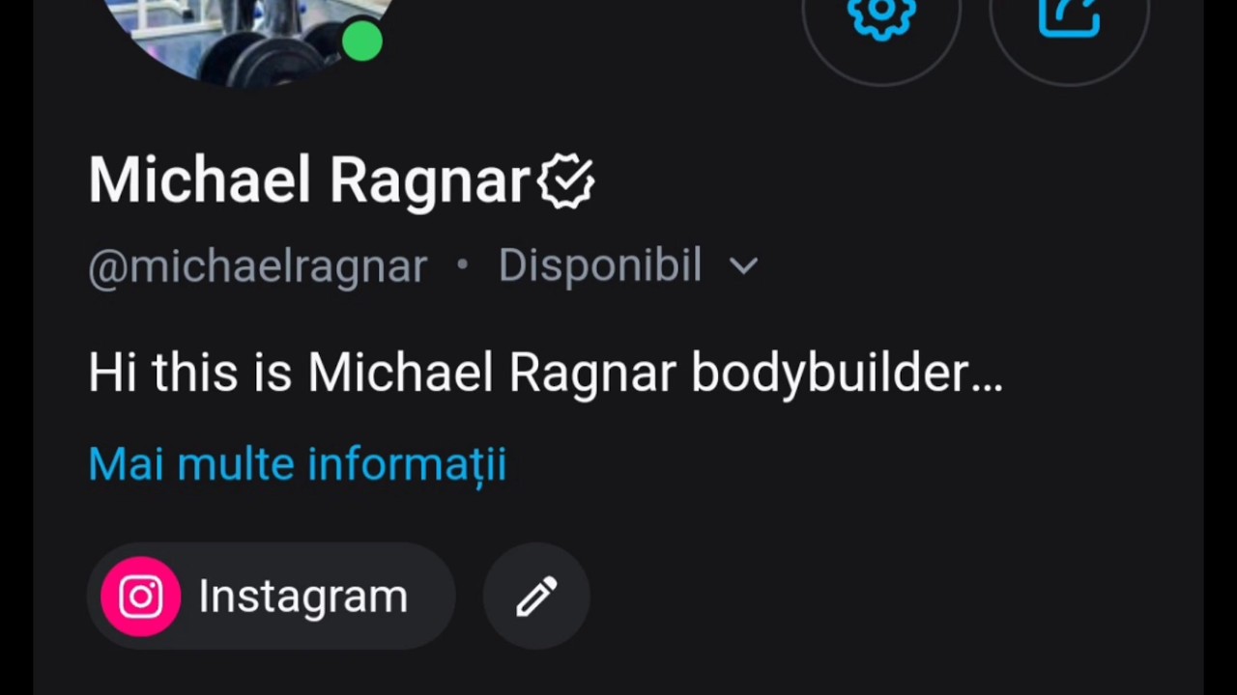Expand the chevron next to Disponibil
This screenshot has width=1237, height=695.
pyautogui.click(x=743, y=265)
